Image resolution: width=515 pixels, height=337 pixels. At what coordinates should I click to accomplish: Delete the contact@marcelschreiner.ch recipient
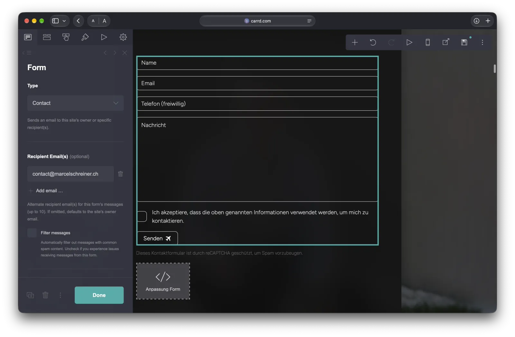pyautogui.click(x=120, y=174)
